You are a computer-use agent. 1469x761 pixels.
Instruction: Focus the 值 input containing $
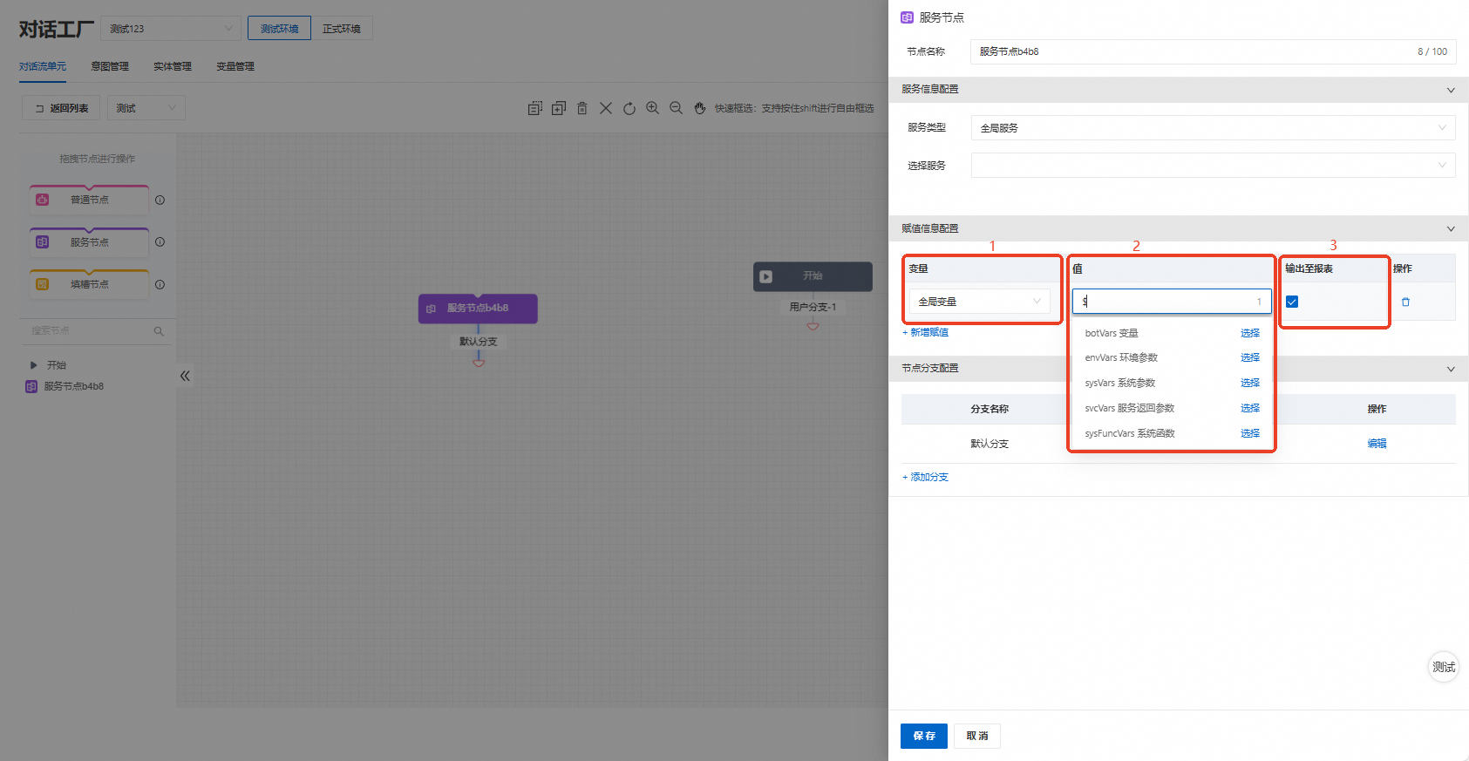(x=1172, y=302)
